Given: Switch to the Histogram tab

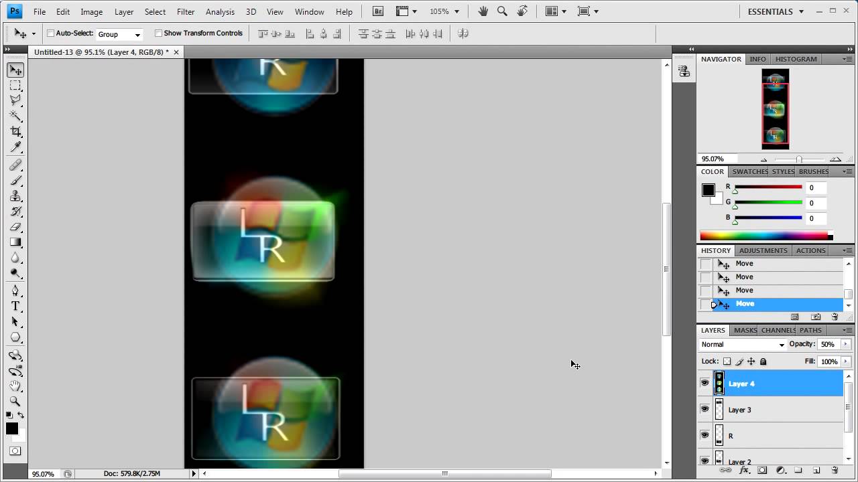Looking at the screenshot, I should 796,59.
